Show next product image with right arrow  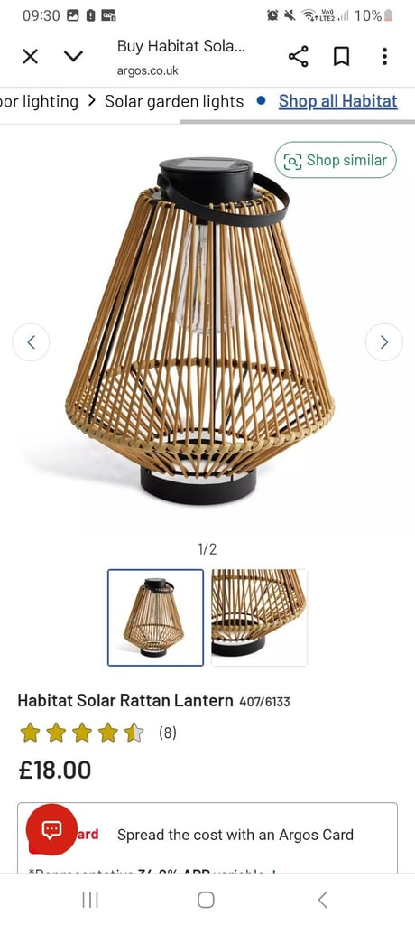[383, 342]
